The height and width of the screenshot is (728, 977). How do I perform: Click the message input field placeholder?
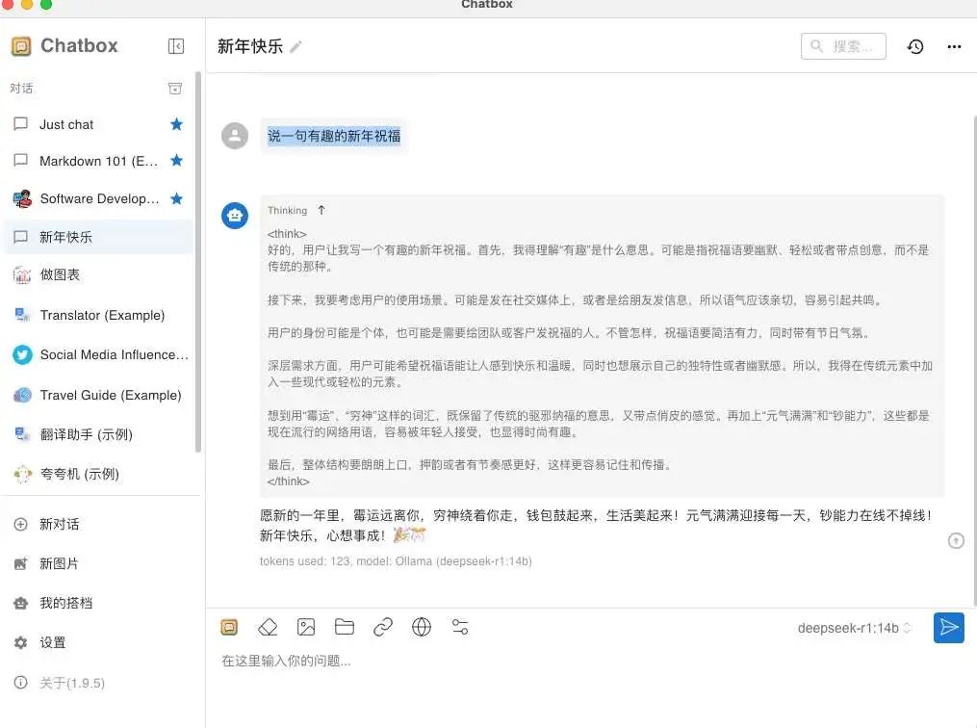pyautogui.click(x=286, y=661)
